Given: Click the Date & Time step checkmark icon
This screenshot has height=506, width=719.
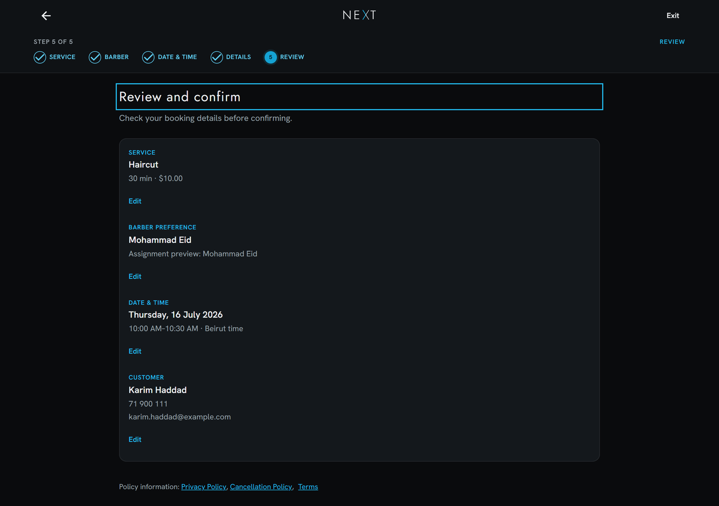Looking at the screenshot, I should coord(148,57).
